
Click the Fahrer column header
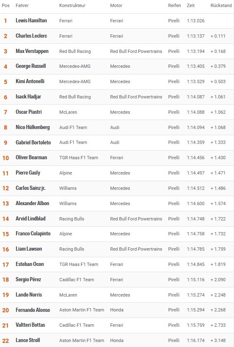pyautogui.click(x=22, y=5)
